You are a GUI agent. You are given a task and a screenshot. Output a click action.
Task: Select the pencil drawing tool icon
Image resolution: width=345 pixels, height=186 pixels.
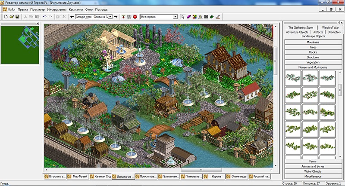[x=218, y=17]
